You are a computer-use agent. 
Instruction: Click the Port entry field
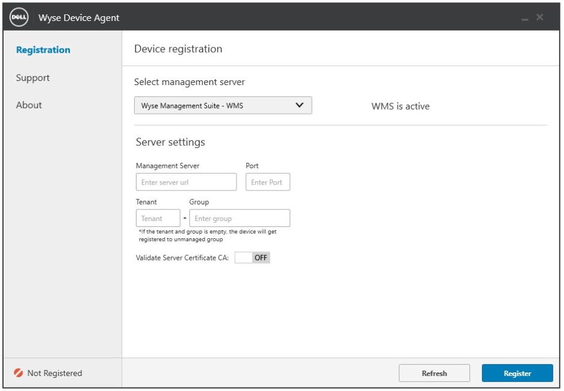click(x=266, y=181)
